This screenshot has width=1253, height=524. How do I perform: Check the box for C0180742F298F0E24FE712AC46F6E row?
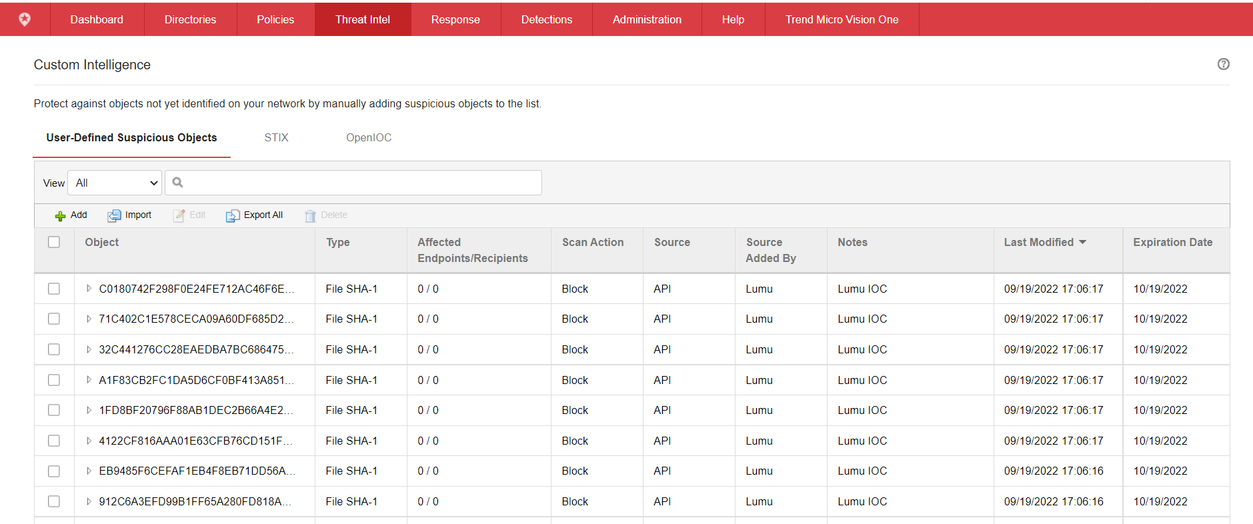[54, 289]
